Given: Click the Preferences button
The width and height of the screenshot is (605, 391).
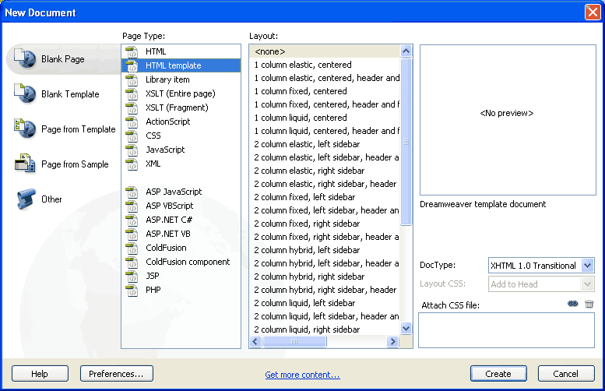Looking at the screenshot, I should coord(116,374).
